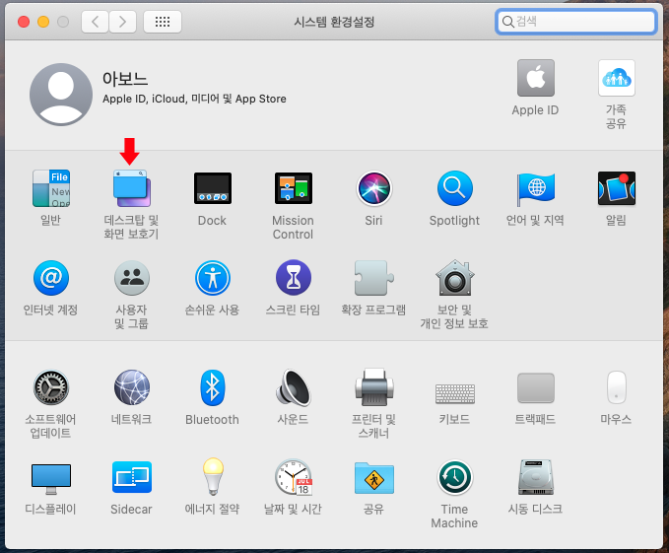Viewport: 669px width, 553px height.
Task: Open the 일반 (General) preferences
Action: tap(51, 188)
